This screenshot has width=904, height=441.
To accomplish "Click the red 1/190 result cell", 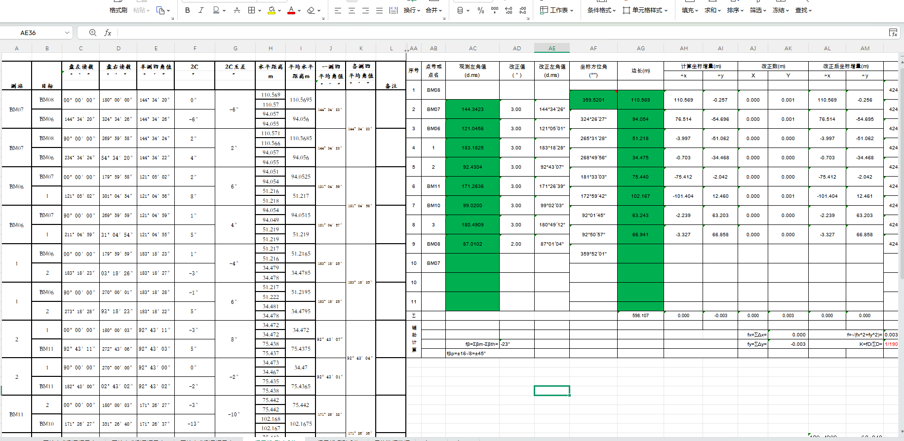I will pyautogui.click(x=891, y=344).
